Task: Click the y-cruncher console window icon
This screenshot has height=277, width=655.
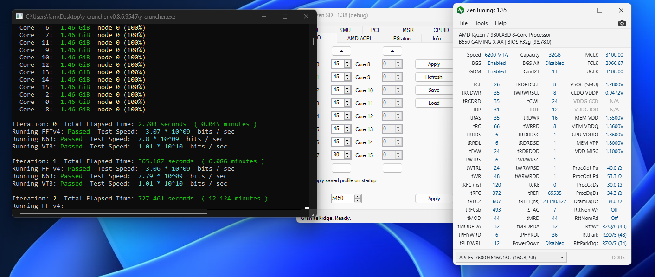Action: click(x=19, y=16)
